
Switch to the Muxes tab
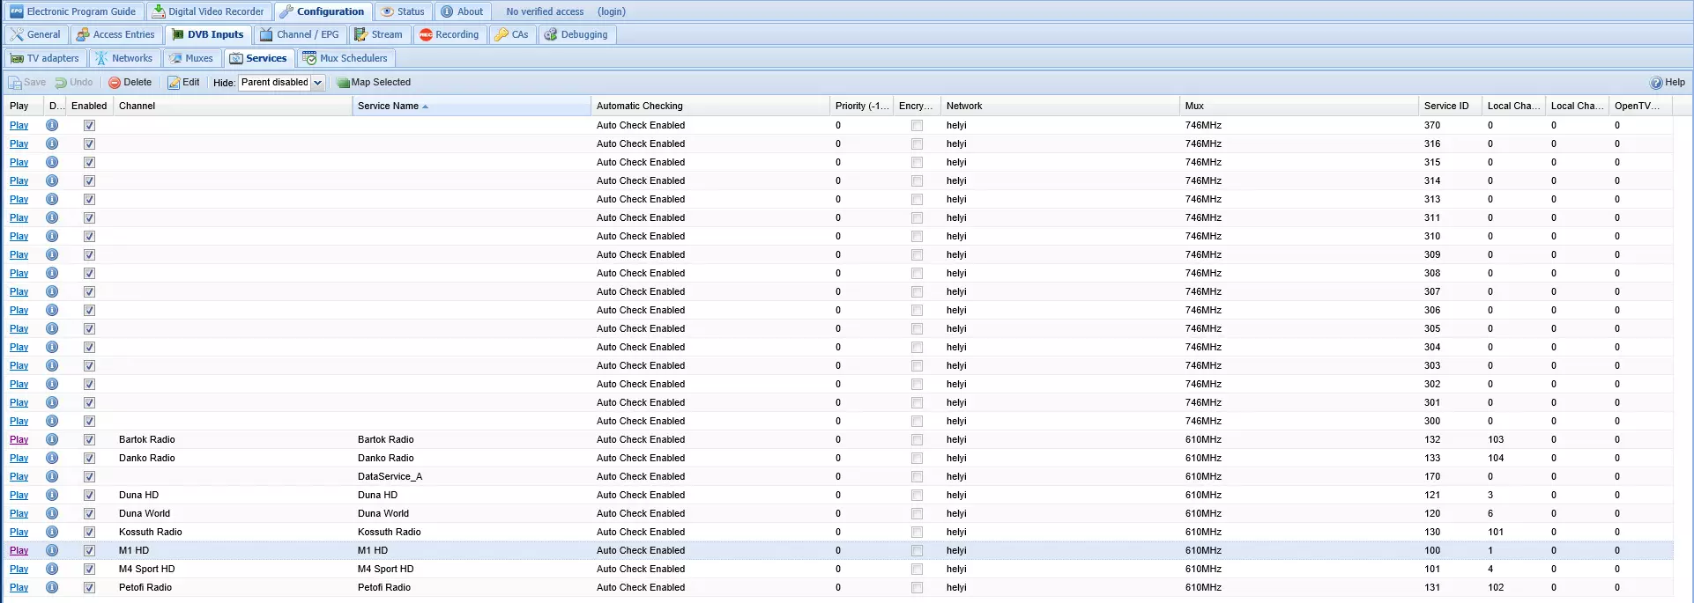[x=191, y=58]
